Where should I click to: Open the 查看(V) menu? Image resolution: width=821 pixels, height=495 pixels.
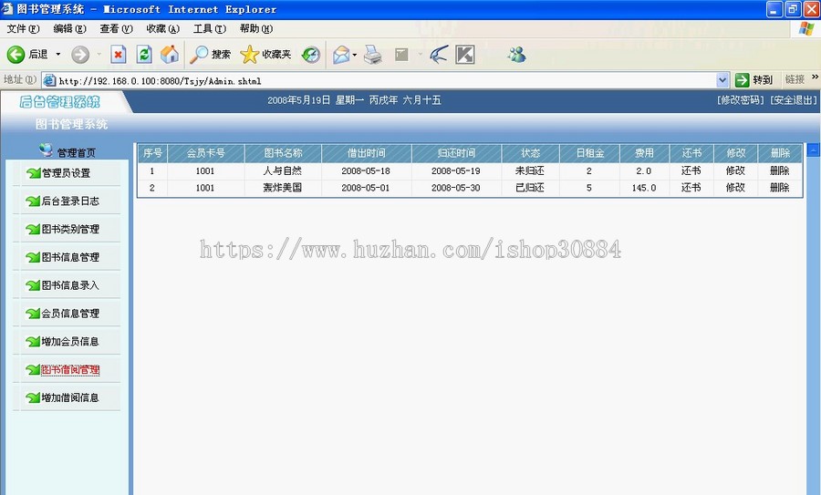coord(116,29)
